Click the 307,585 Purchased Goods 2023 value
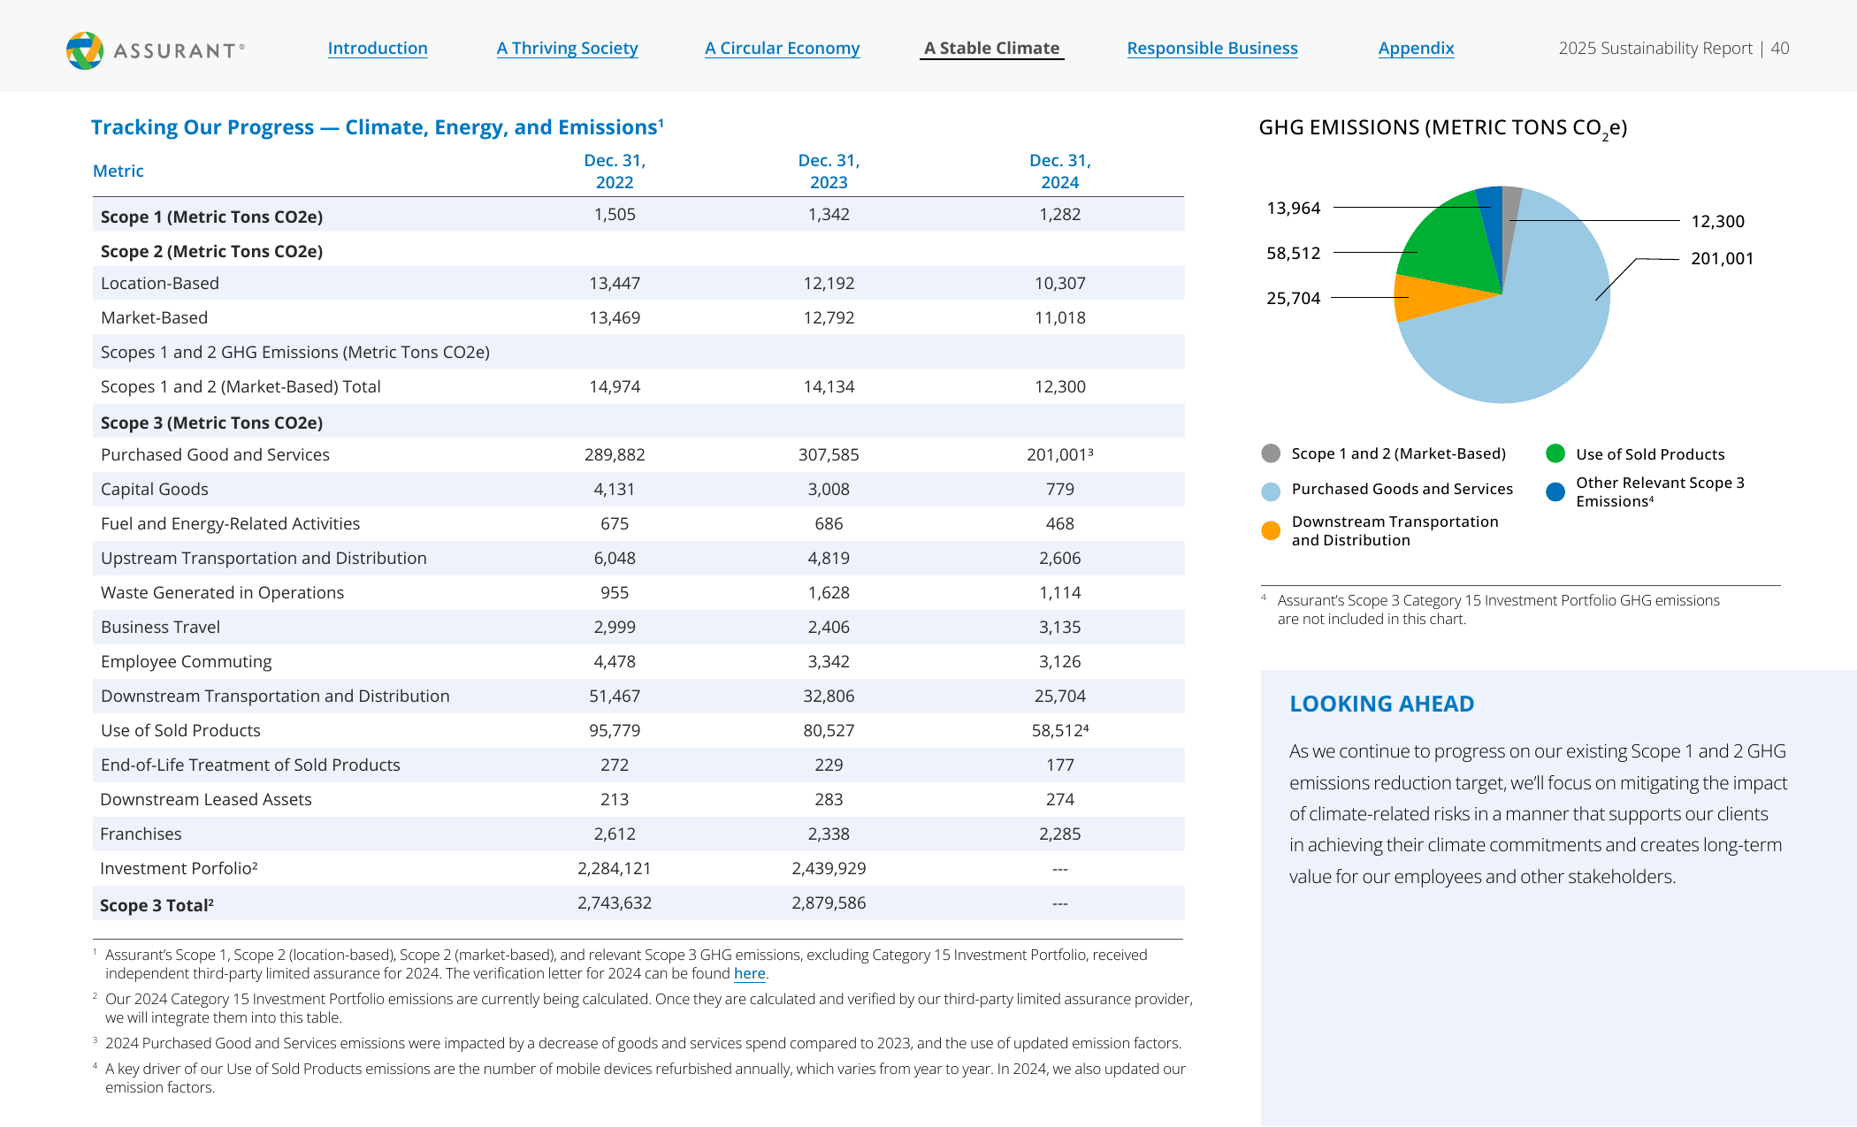 (x=829, y=454)
